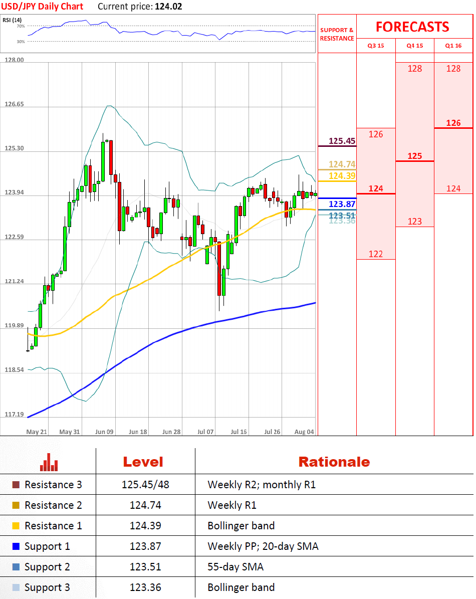
Task: Click the Rationale column header
Action: click(x=334, y=462)
